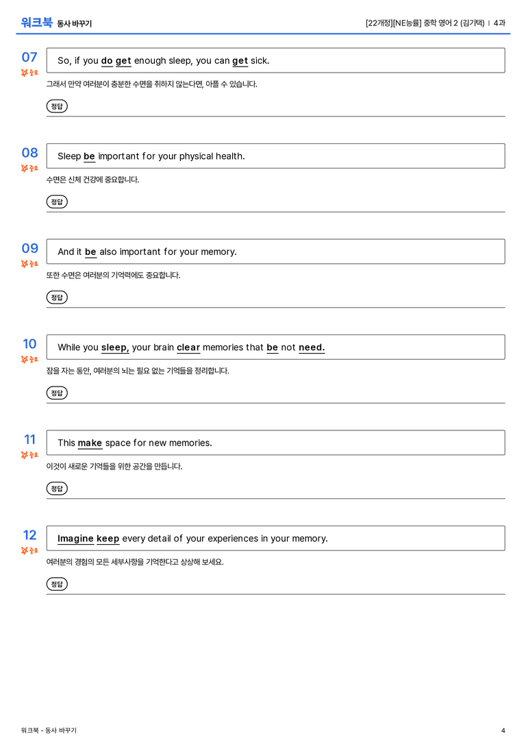Click the 워크북 title in the header
This screenshot has height=745, width=526.
pos(36,23)
